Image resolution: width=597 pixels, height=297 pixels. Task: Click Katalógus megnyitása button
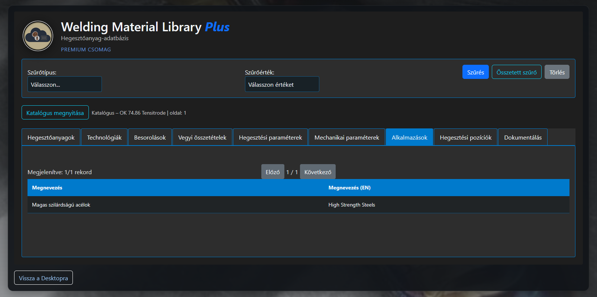(x=55, y=112)
